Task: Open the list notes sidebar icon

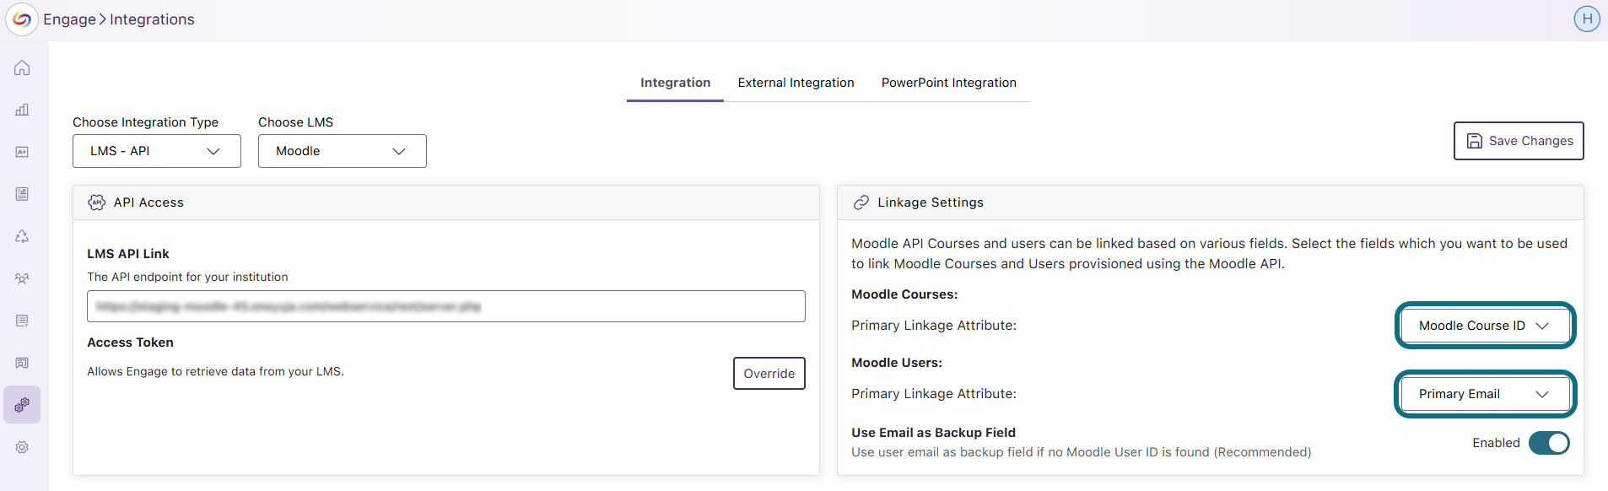Action: [22, 321]
